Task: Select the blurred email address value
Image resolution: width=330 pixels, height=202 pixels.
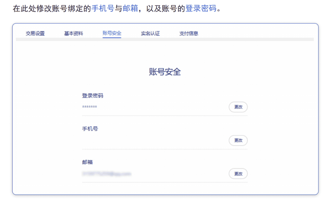Action: pos(107,174)
